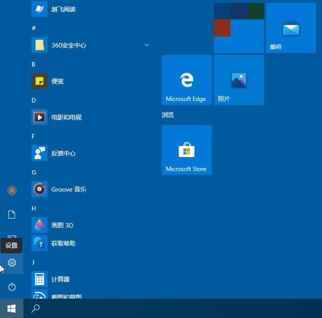
Task: Open the 照片 Photos tile
Action: point(239,80)
